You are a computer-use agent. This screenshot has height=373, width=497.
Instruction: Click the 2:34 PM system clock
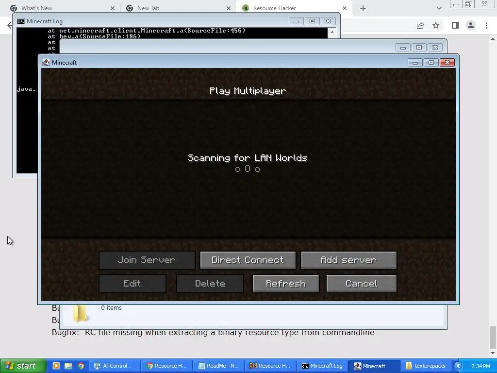click(x=480, y=366)
